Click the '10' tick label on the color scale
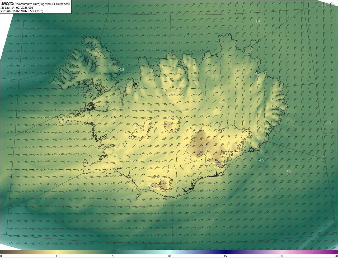 click(x=169, y=256)
